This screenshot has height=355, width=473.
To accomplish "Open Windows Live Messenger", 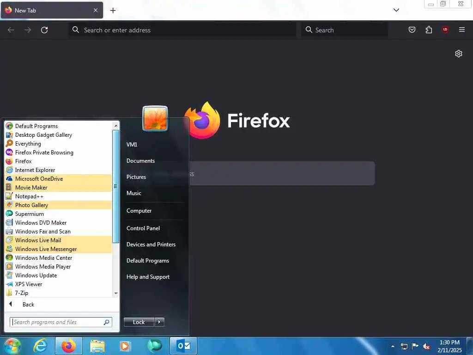I will tap(59, 248).
